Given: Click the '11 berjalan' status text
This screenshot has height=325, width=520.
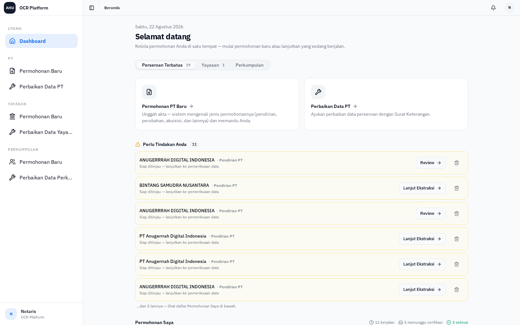Looking at the screenshot, I should click(x=385, y=322).
